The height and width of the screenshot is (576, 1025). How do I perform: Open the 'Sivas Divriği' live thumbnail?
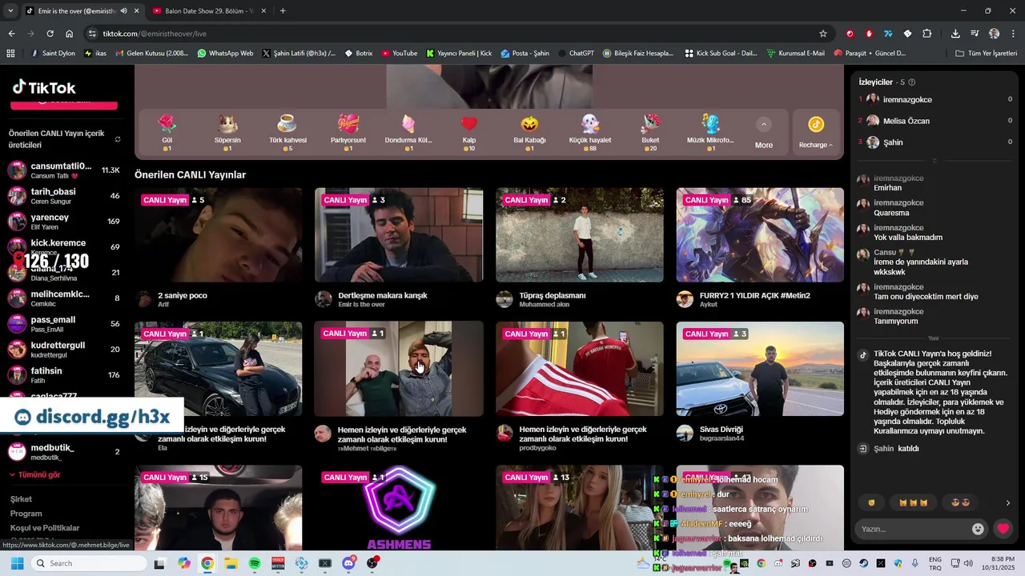click(760, 369)
